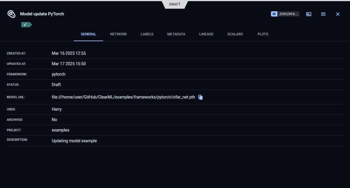Open the Labels tab
The width and height of the screenshot is (350, 188).
(x=147, y=34)
